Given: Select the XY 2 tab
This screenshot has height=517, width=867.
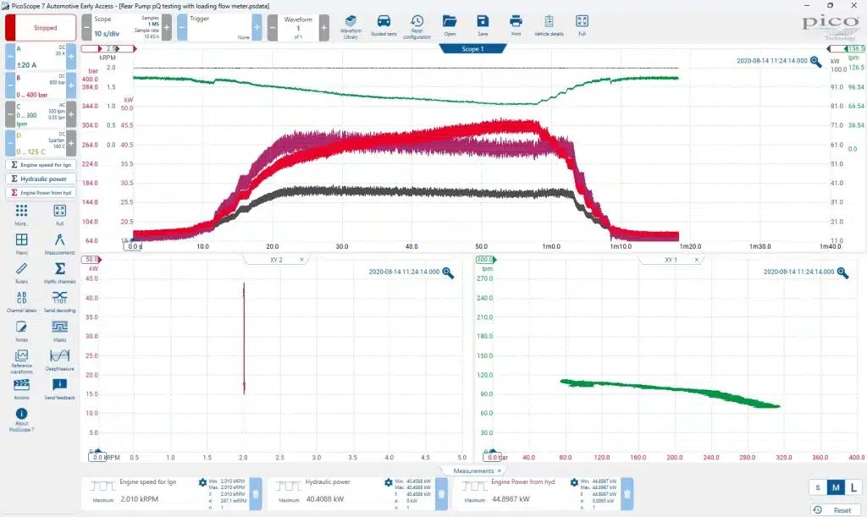Looking at the screenshot, I should click(276, 260).
